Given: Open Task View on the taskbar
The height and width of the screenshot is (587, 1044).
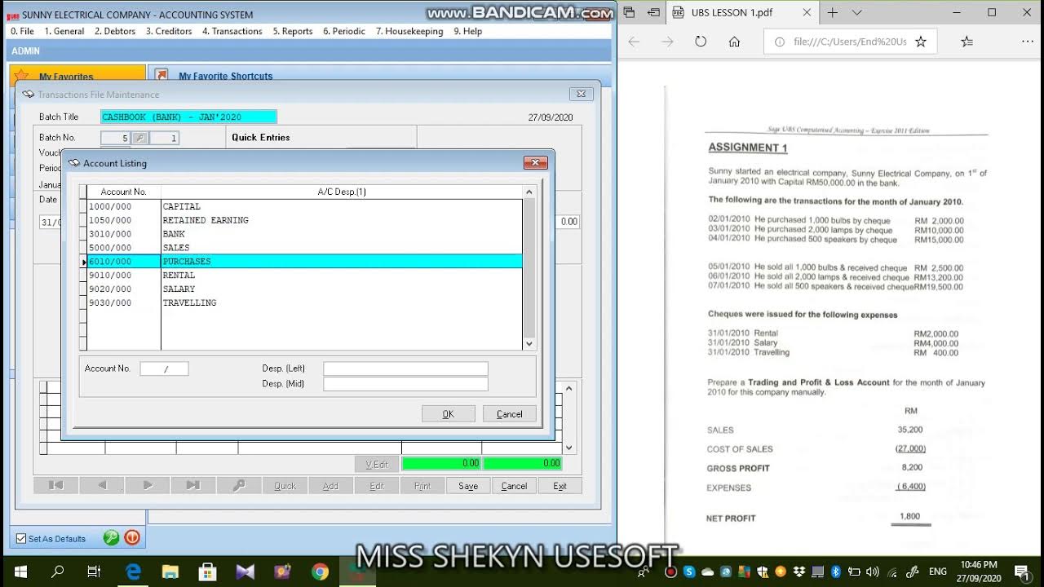Looking at the screenshot, I should pyautogui.click(x=94, y=572).
